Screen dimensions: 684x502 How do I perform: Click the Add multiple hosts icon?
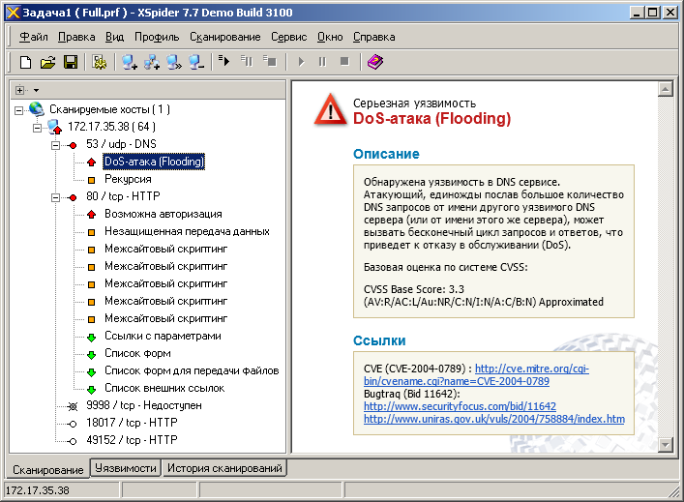click(x=152, y=62)
